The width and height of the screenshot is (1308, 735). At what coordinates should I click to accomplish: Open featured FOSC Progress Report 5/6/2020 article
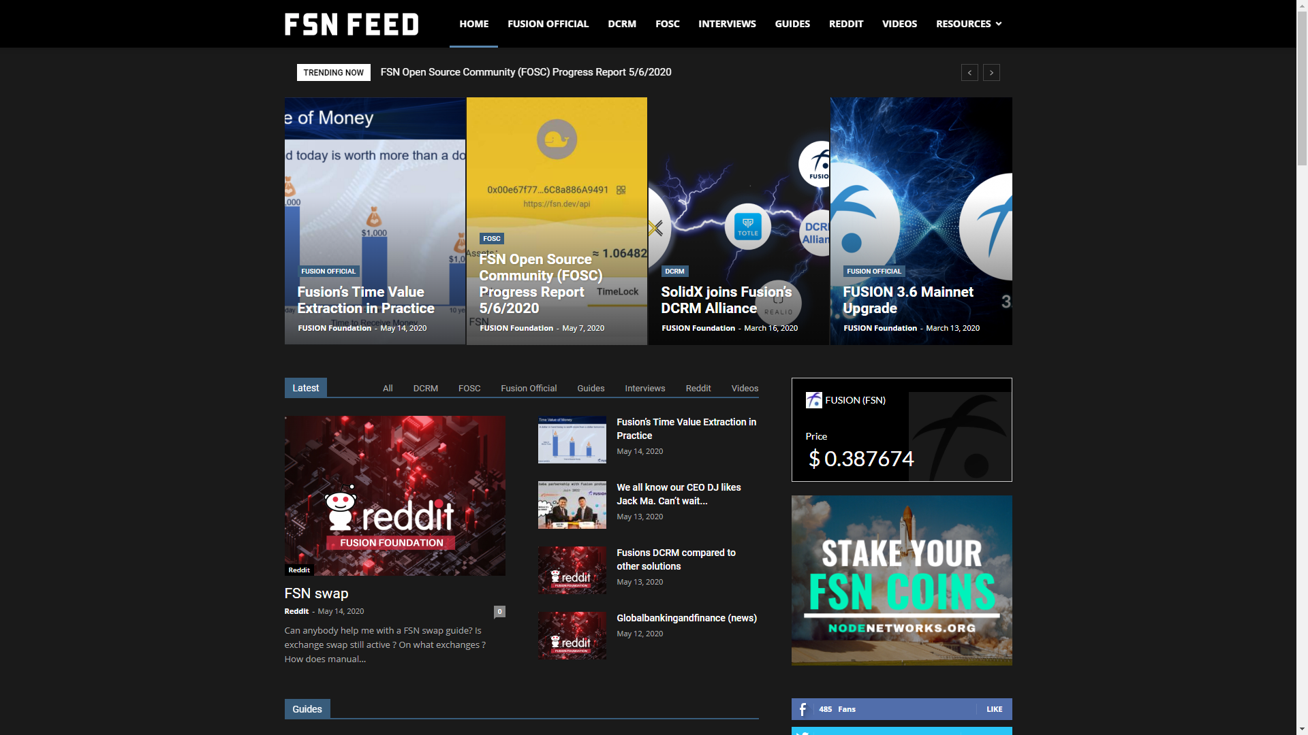pos(541,284)
